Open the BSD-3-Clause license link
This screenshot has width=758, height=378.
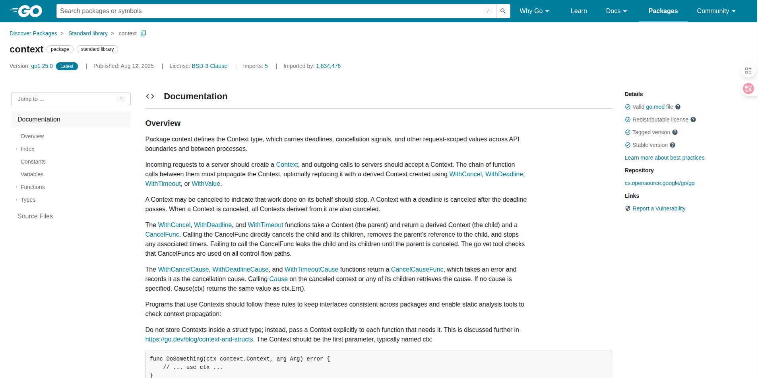[x=209, y=66]
